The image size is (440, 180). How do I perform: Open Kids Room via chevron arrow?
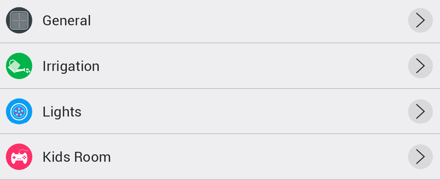coord(420,157)
